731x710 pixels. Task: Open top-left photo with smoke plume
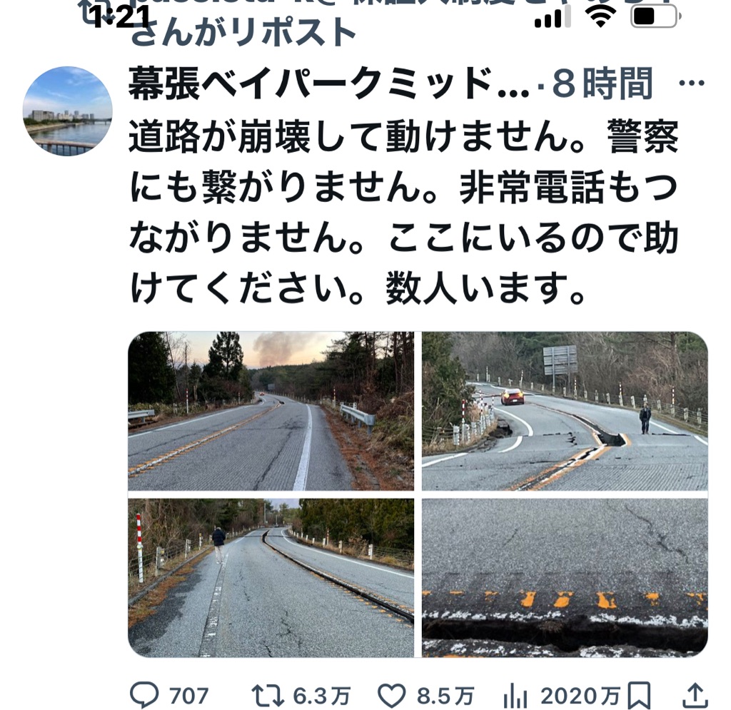point(271,410)
